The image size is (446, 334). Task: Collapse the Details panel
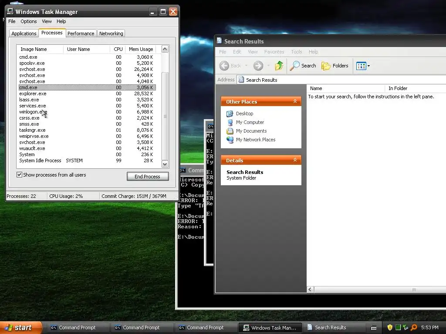coord(295,160)
